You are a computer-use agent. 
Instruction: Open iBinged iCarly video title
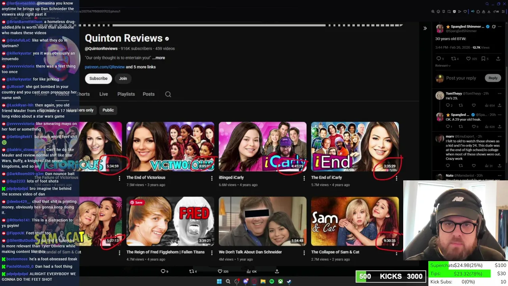[x=231, y=178]
